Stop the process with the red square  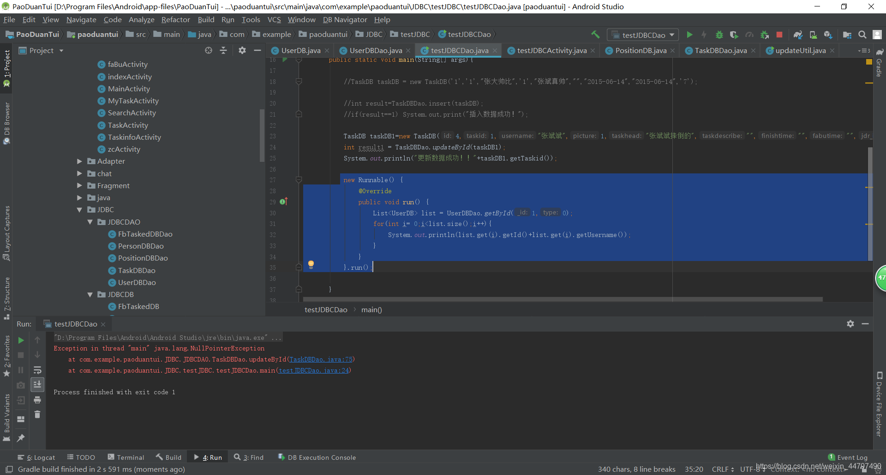(x=779, y=35)
